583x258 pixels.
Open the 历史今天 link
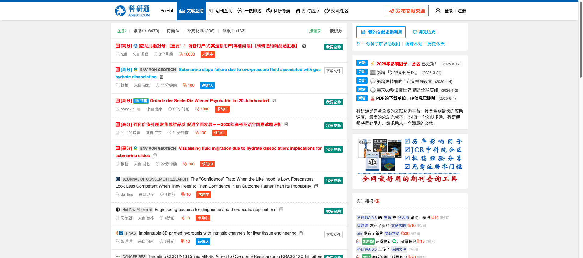click(436, 44)
